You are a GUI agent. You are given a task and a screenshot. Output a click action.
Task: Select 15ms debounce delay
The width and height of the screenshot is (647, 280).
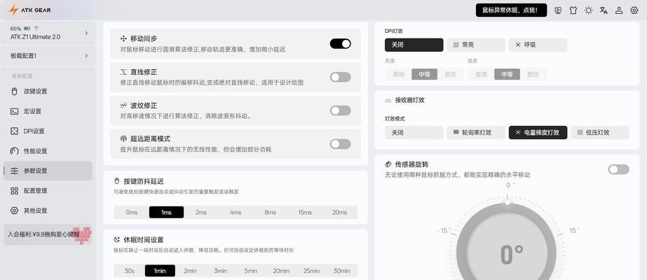305,213
